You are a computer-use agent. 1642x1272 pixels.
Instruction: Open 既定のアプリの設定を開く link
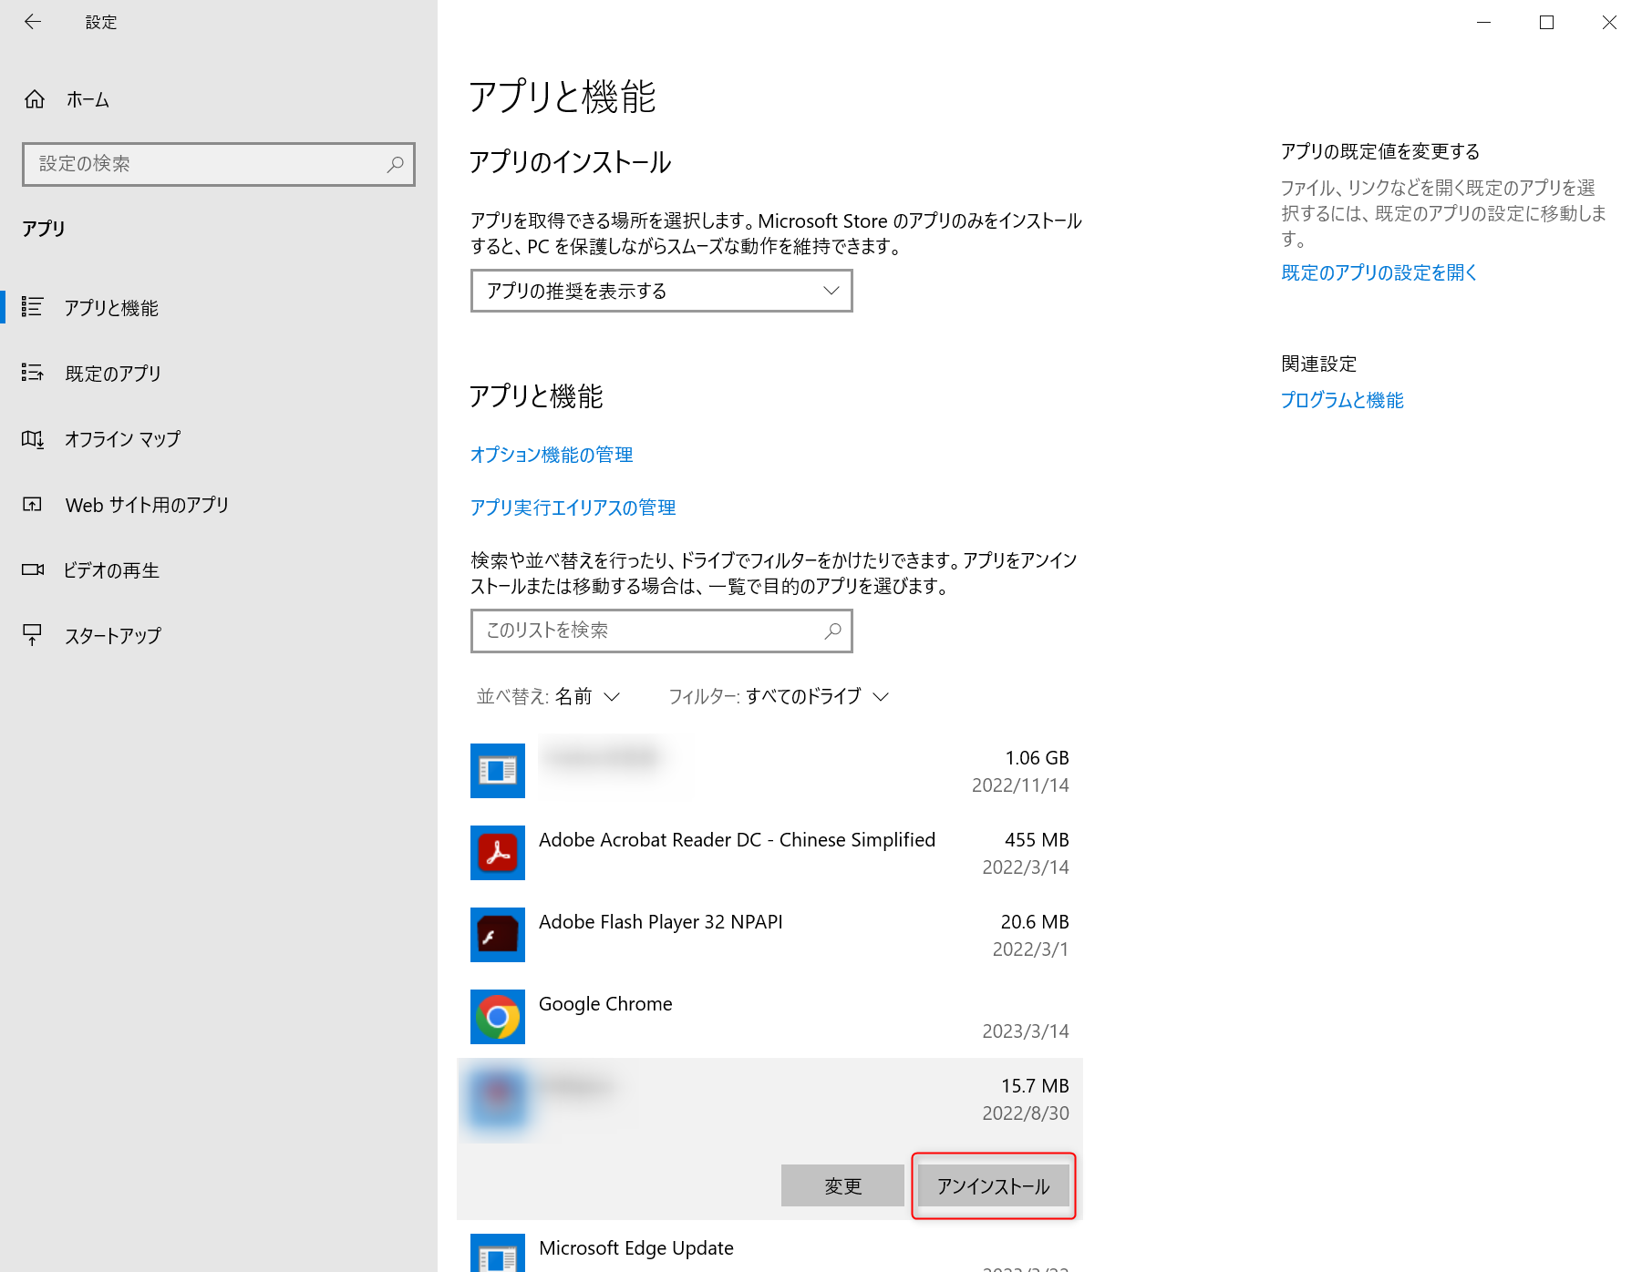coord(1379,272)
